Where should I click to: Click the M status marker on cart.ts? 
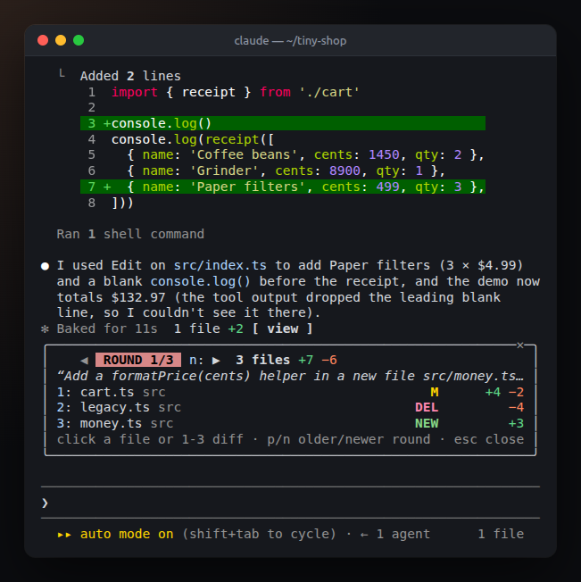click(435, 392)
